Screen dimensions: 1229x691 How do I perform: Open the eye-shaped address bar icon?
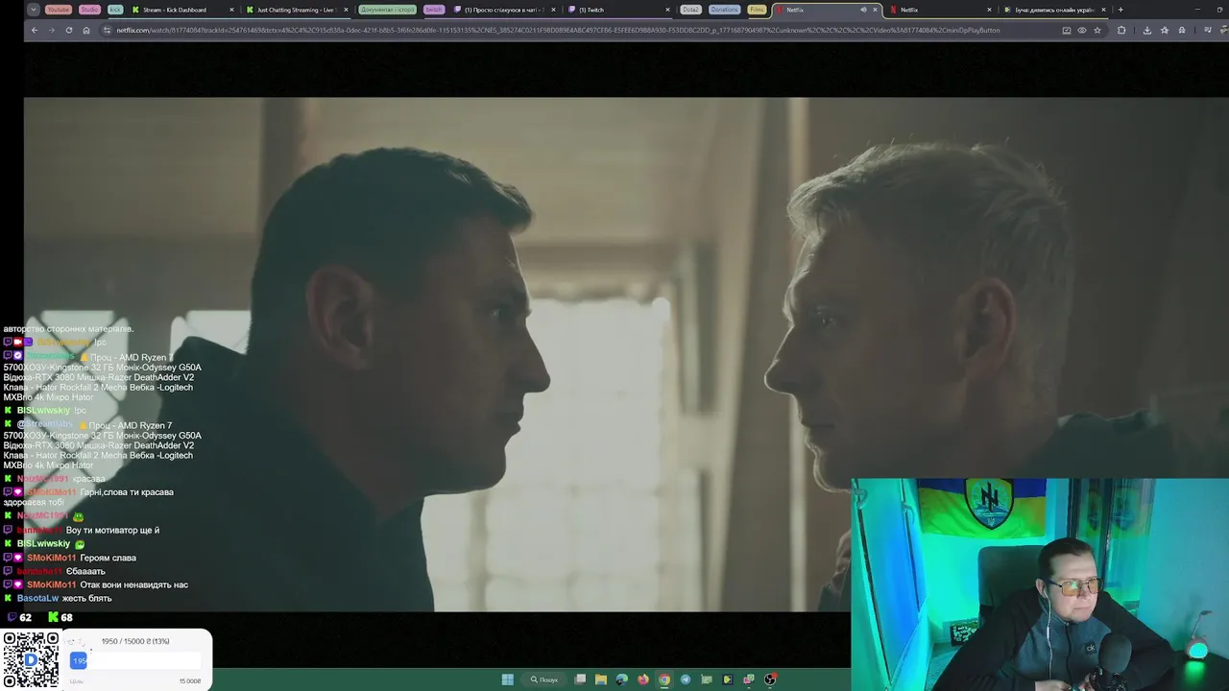click(1082, 30)
